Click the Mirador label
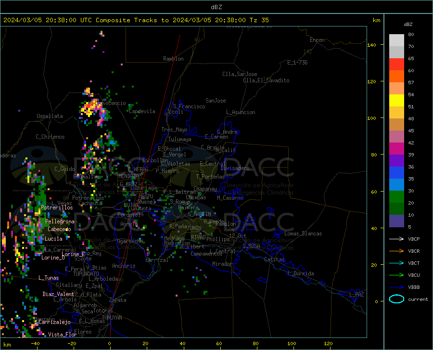Viewport: 433px width, 350px height. pos(222,264)
